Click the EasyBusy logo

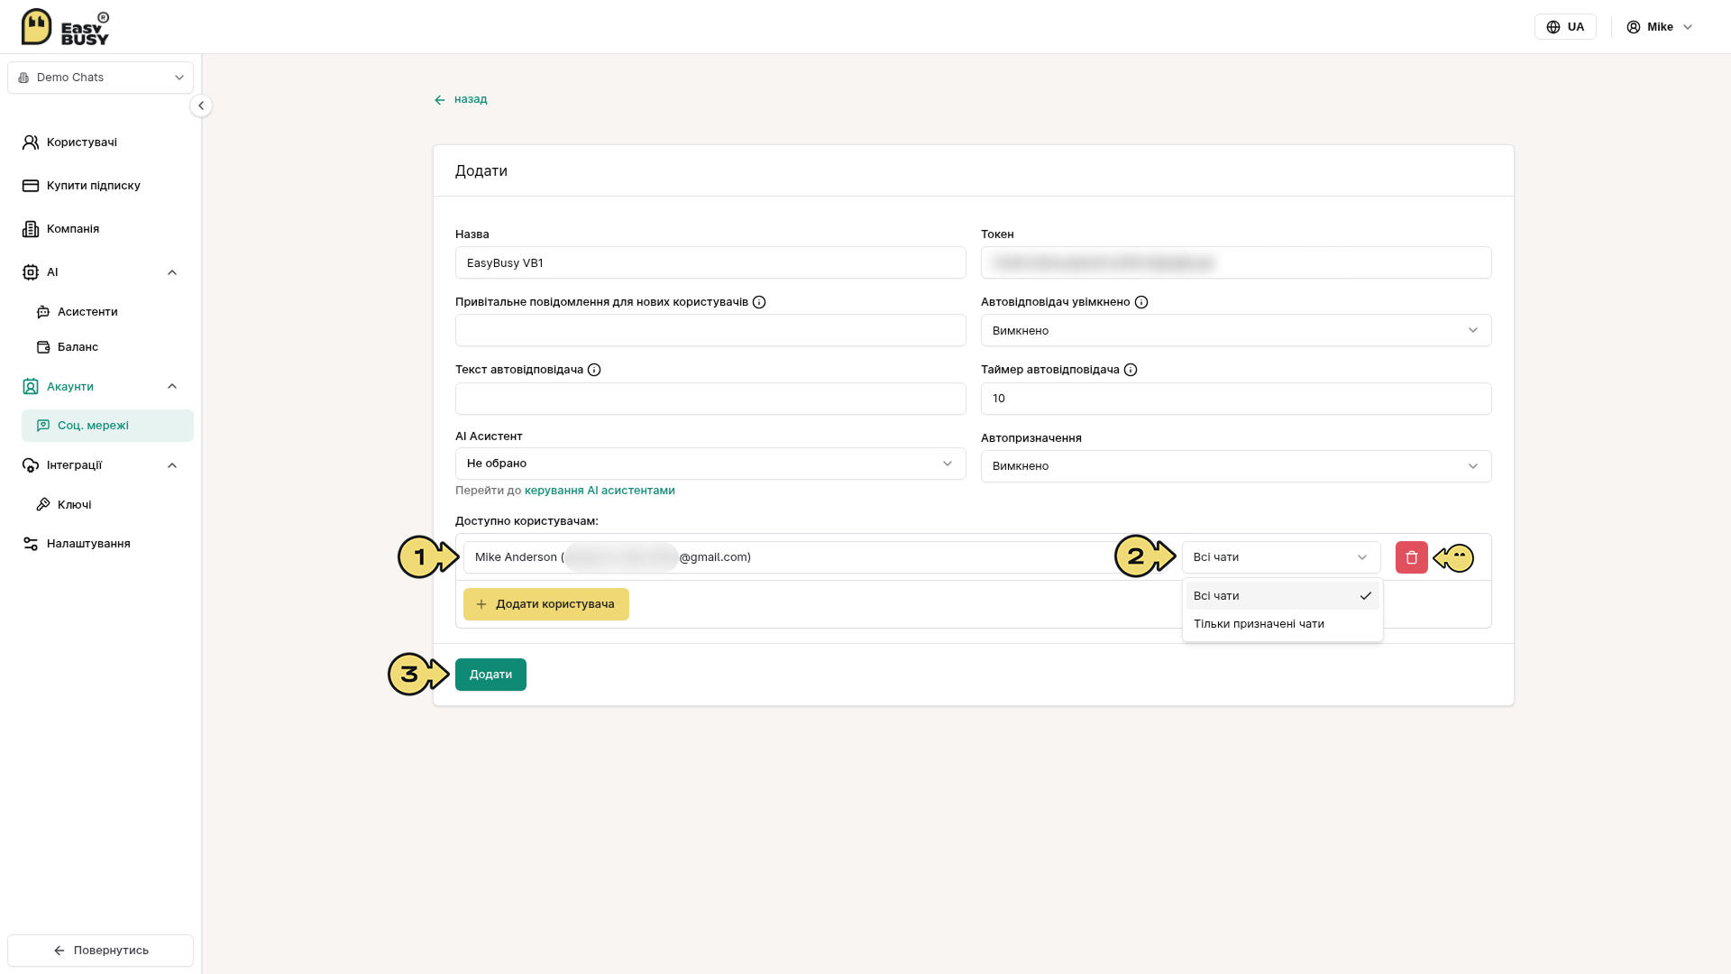coord(65,27)
